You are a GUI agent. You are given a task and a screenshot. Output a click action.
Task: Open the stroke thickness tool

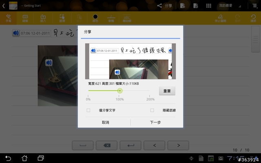coord(111,18)
